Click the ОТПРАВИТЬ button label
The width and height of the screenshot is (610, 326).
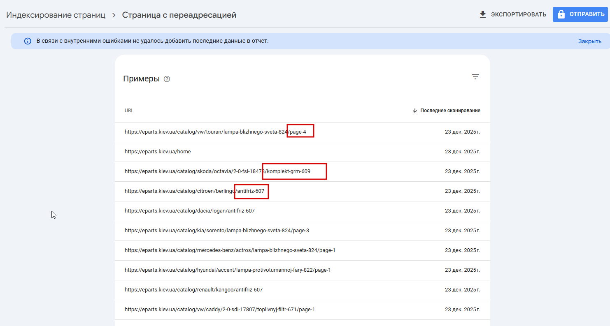tap(587, 14)
